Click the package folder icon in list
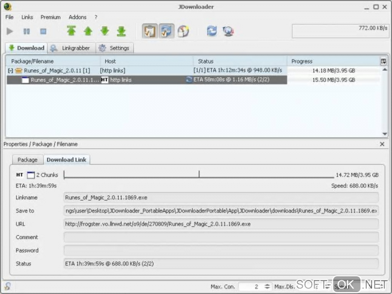 coord(19,71)
